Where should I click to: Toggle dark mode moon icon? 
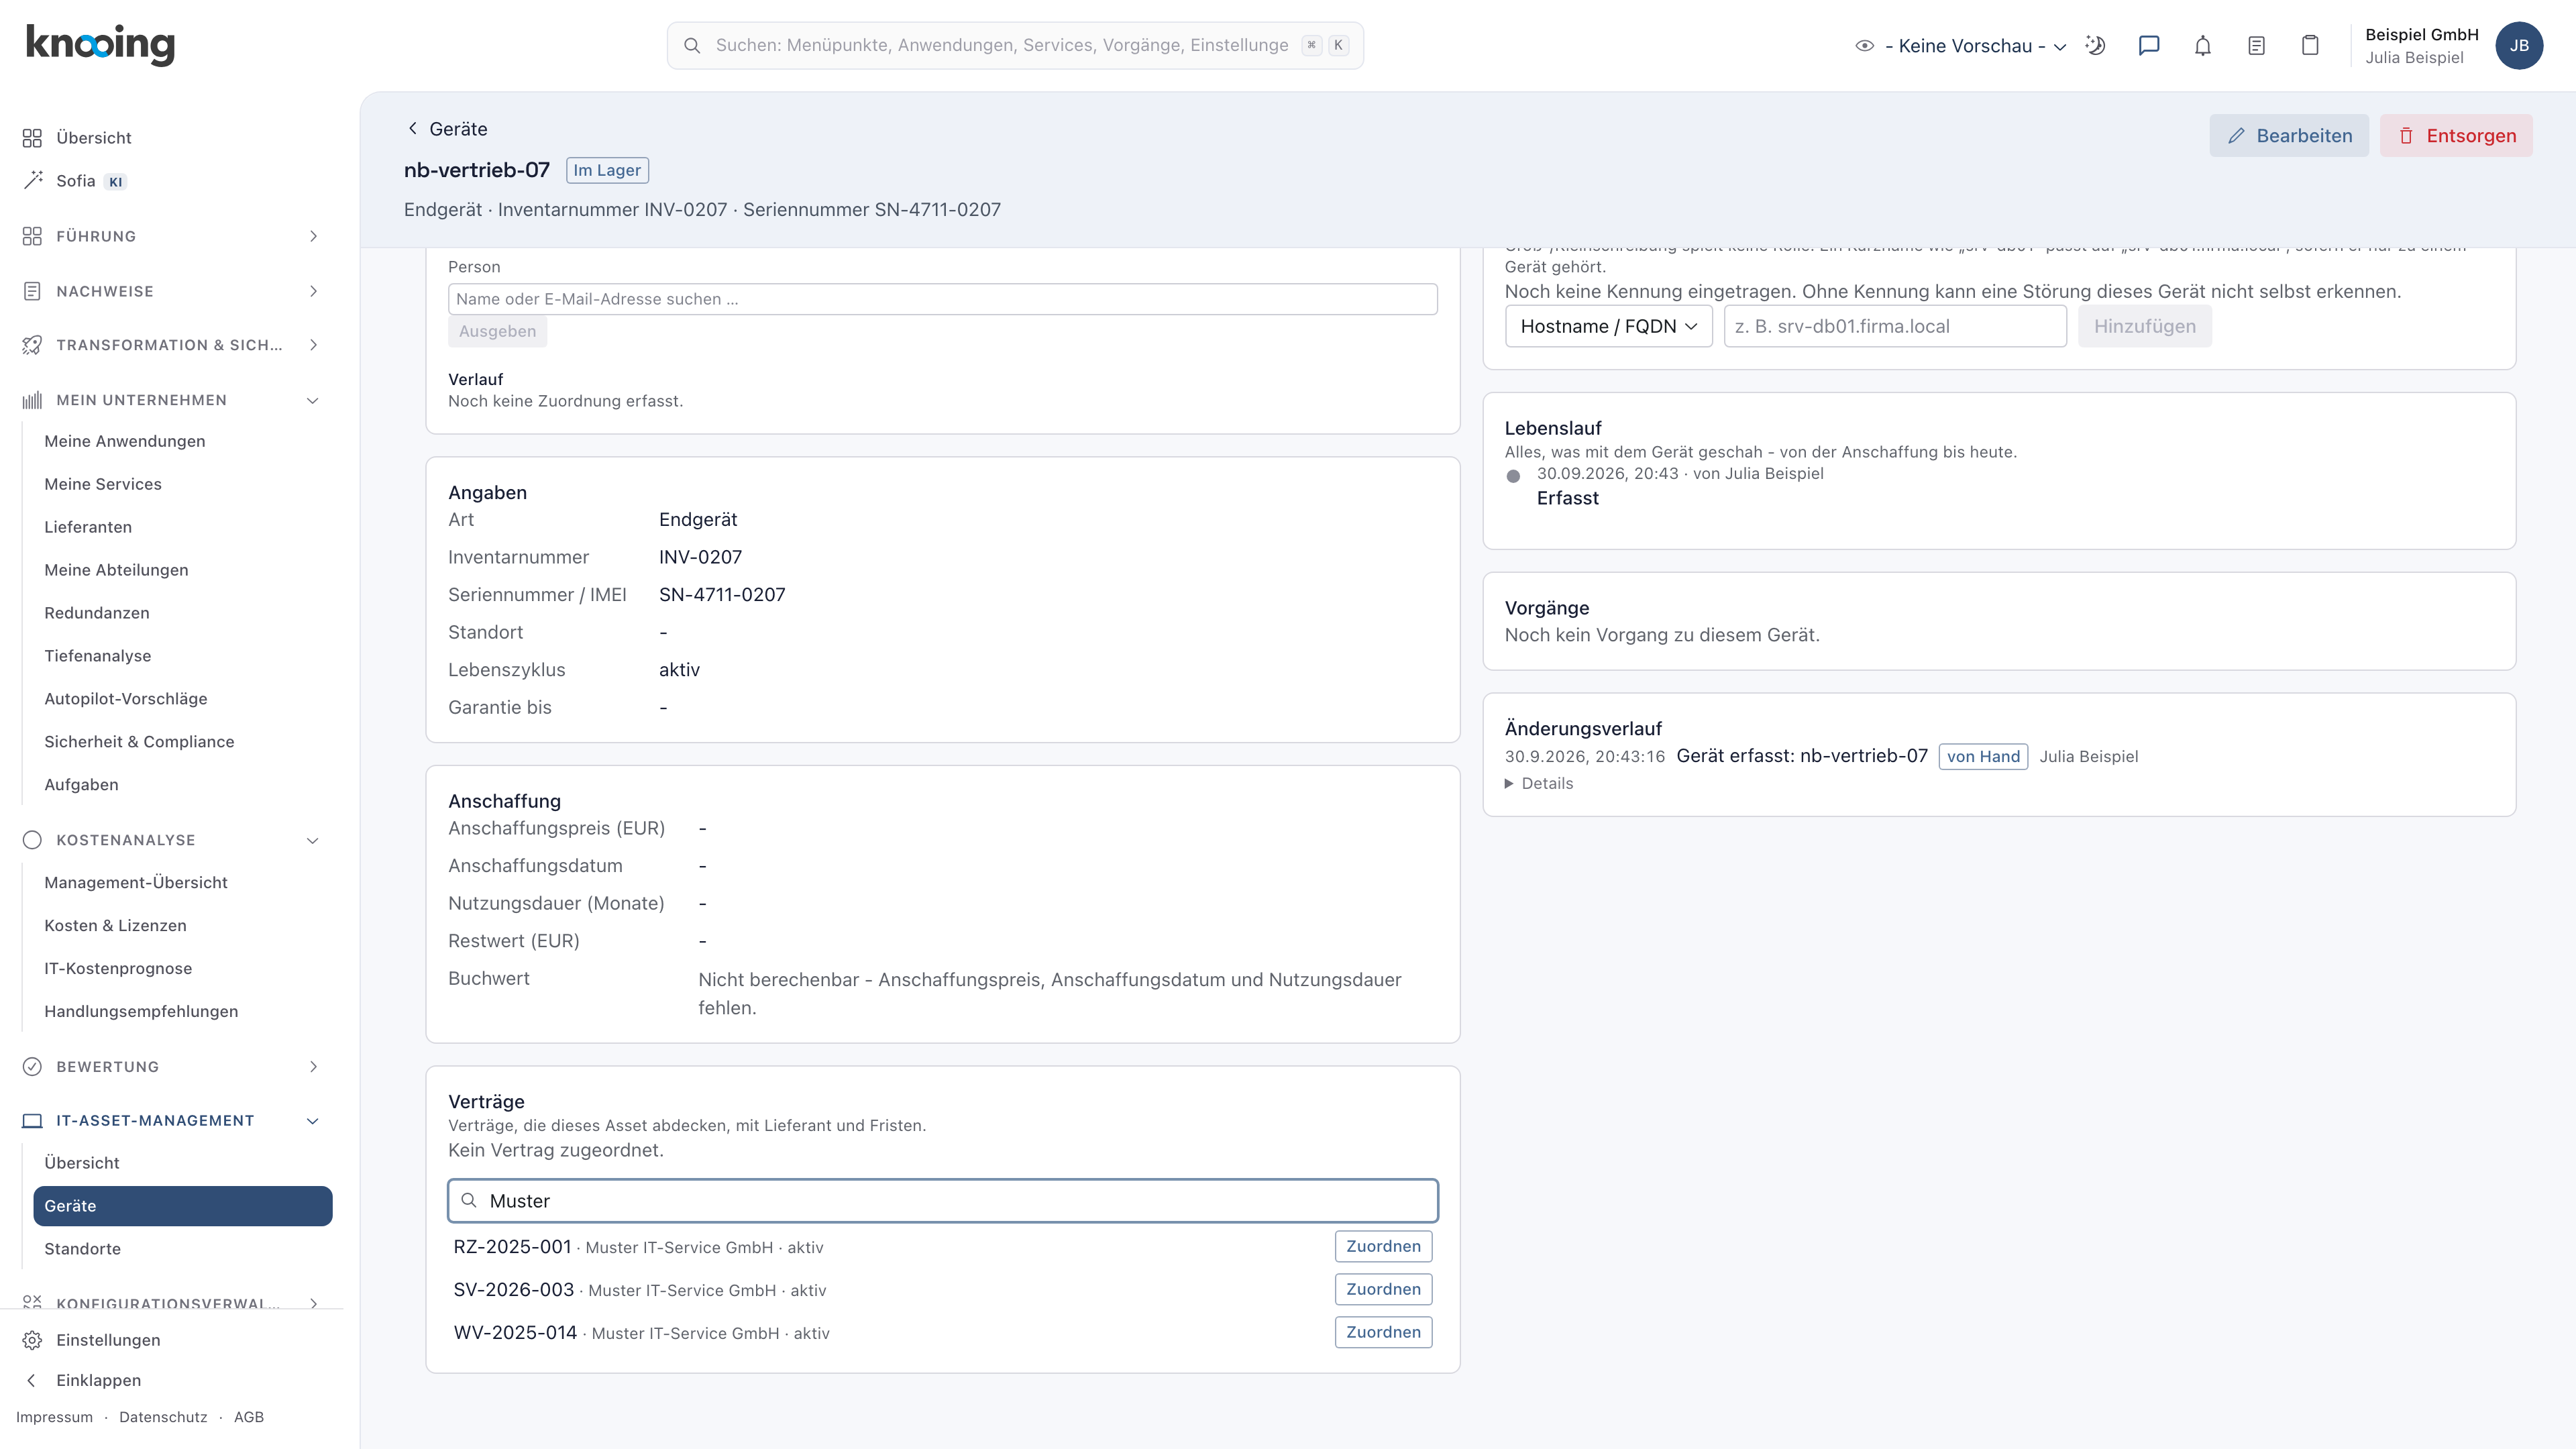(2095, 45)
